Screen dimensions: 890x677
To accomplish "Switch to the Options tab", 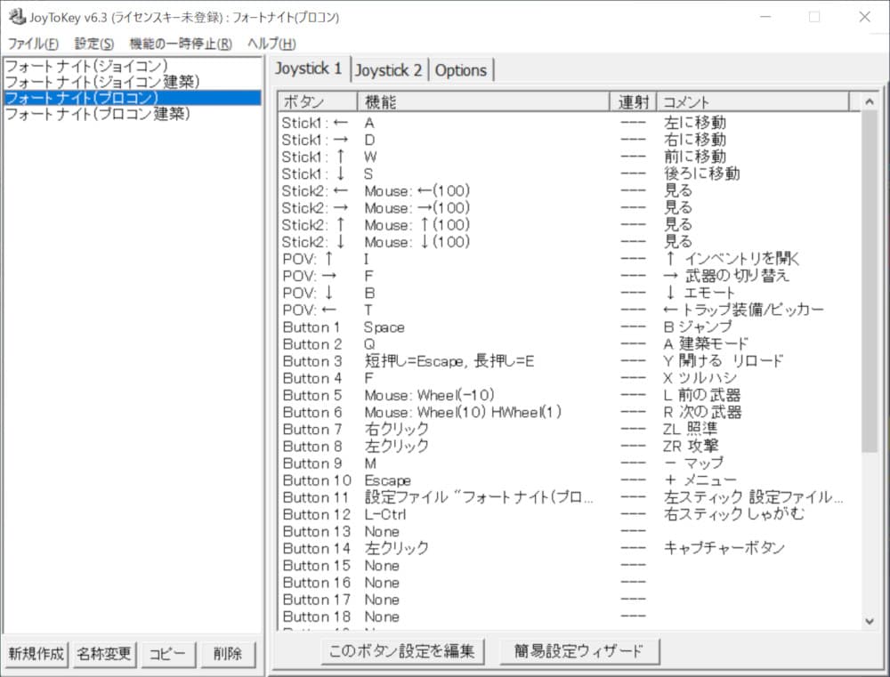I will [460, 70].
